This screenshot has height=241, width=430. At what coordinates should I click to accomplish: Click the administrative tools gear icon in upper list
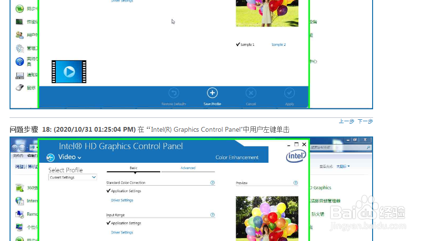20,48
